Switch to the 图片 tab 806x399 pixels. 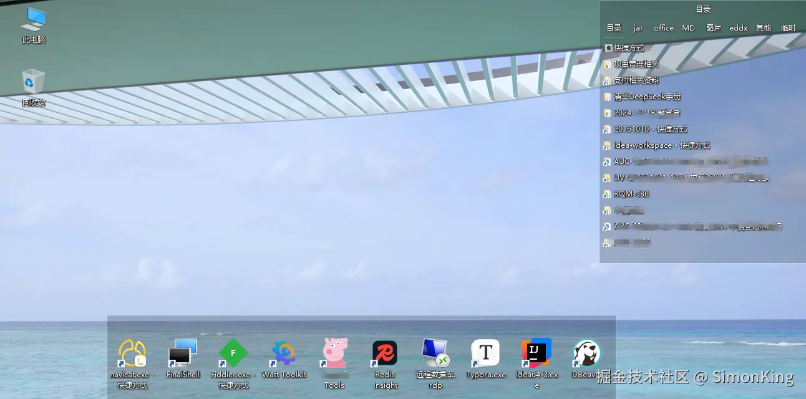click(x=714, y=28)
